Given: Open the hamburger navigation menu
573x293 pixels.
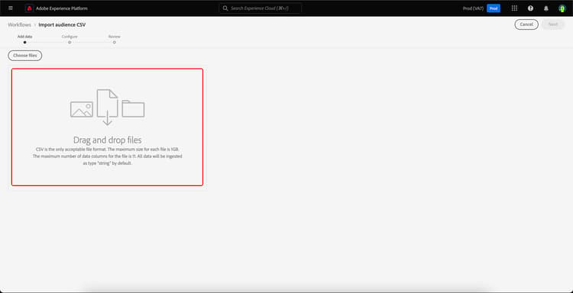Looking at the screenshot, I should pyautogui.click(x=10, y=8).
